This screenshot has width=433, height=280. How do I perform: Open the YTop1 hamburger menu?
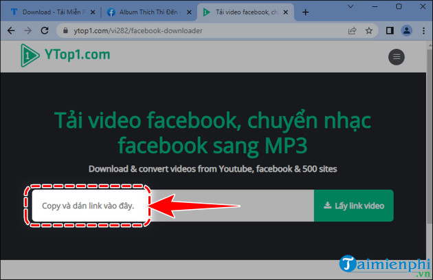pyautogui.click(x=397, y=57)
